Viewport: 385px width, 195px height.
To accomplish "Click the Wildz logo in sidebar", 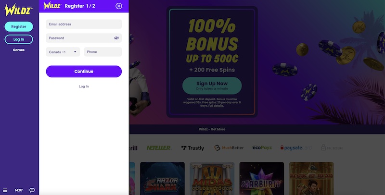I will (x=18, y=10).
